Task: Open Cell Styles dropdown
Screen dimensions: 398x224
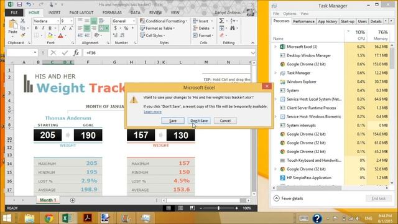Action: [x=153, y=35]
